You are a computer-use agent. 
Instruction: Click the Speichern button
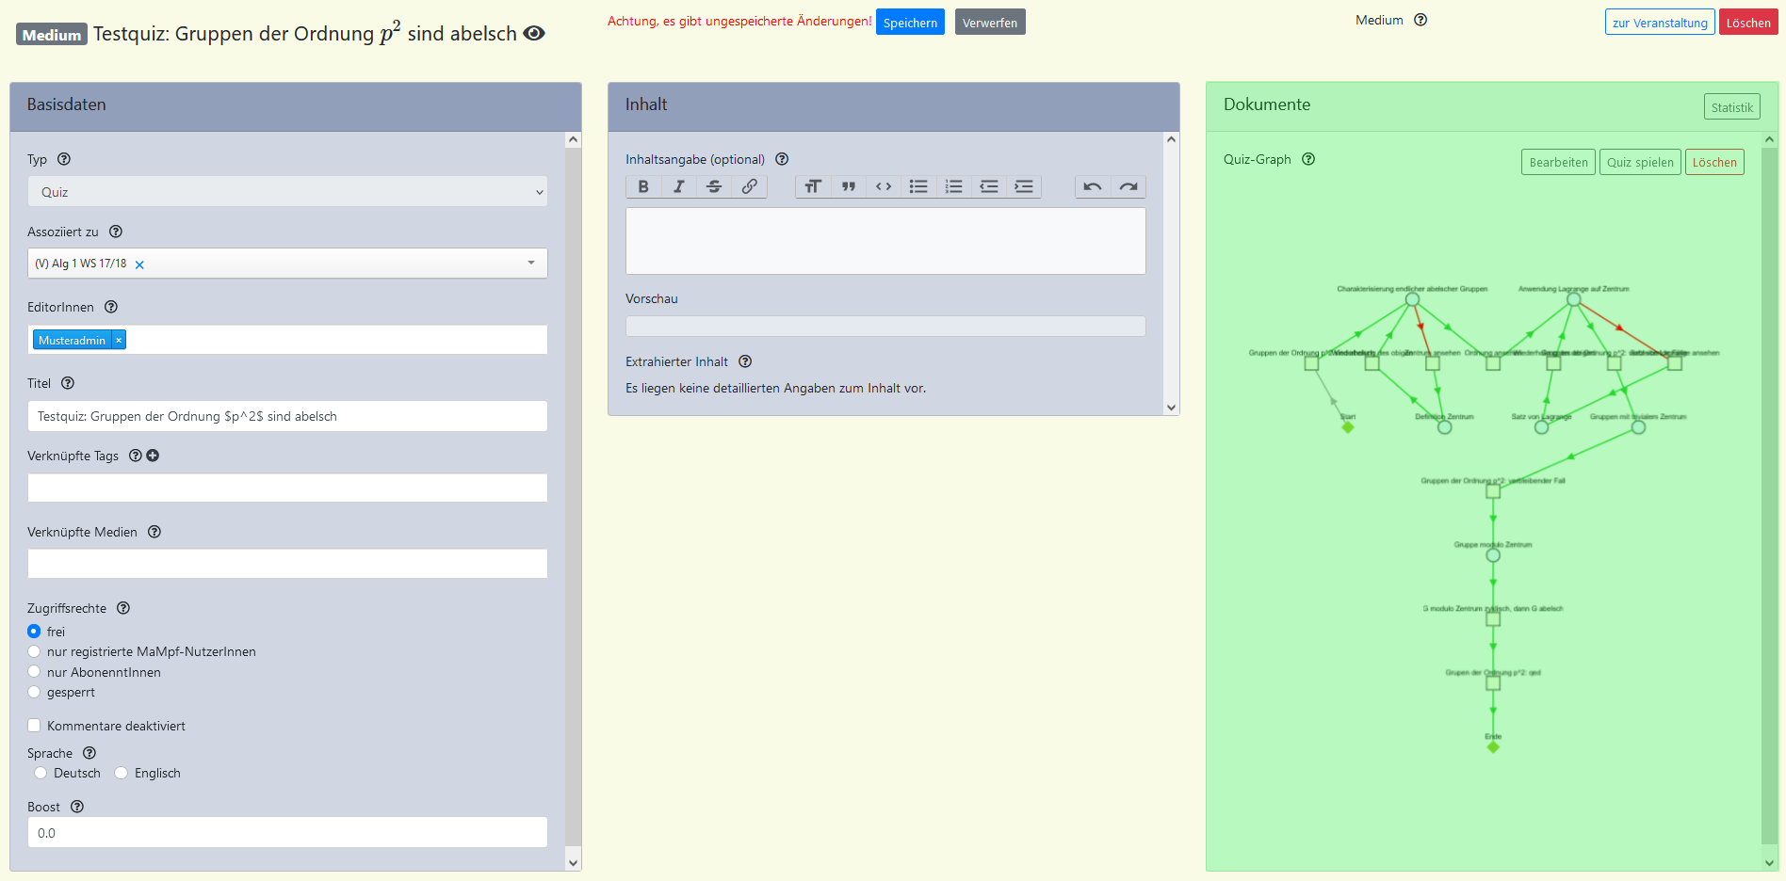click(x=910, y=23)
